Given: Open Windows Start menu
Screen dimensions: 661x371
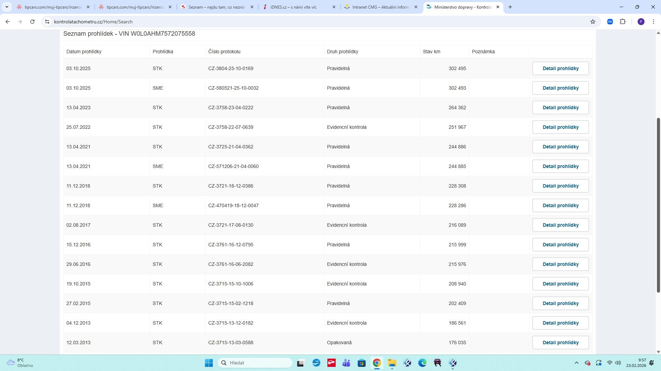Looking at the screenshot, I should pos(209,363).
